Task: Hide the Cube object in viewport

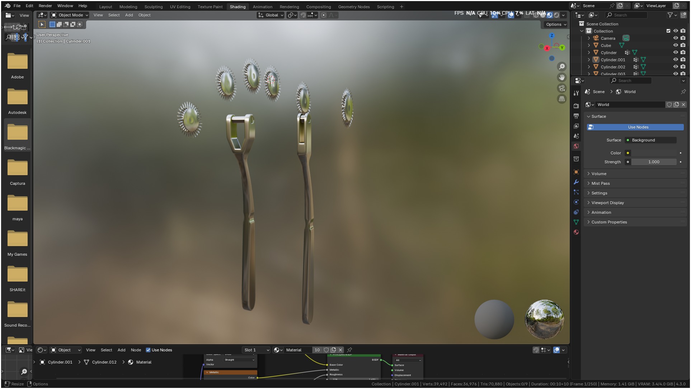Action: tap(676, 45)
